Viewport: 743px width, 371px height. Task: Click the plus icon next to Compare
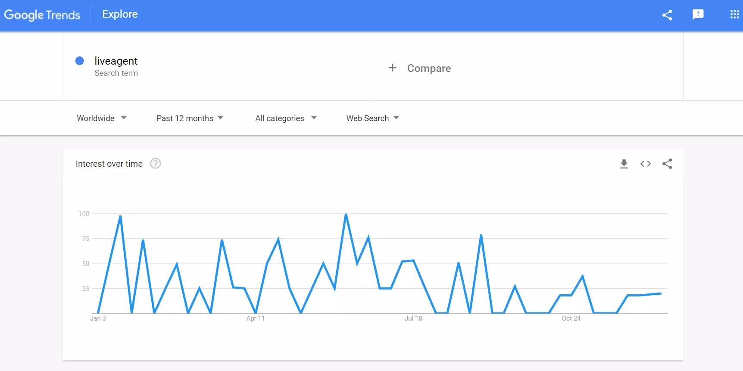click(x=393, y=68)
